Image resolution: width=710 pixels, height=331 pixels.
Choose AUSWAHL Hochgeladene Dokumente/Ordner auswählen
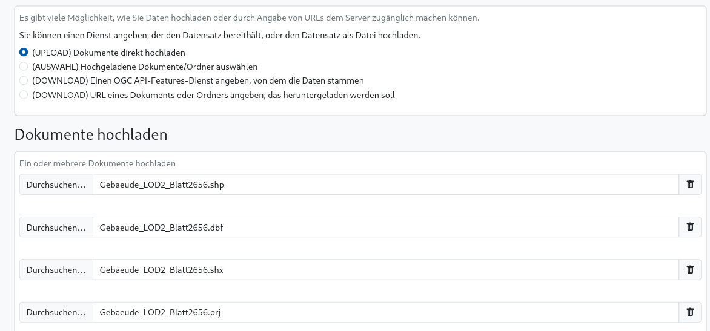click(x=24, y=67)
